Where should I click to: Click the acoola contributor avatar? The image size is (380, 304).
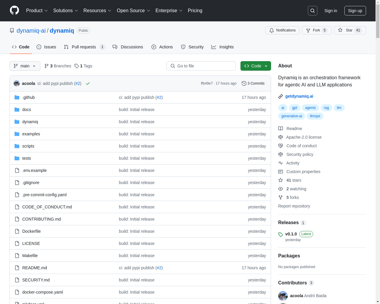[x=283, y=296]
